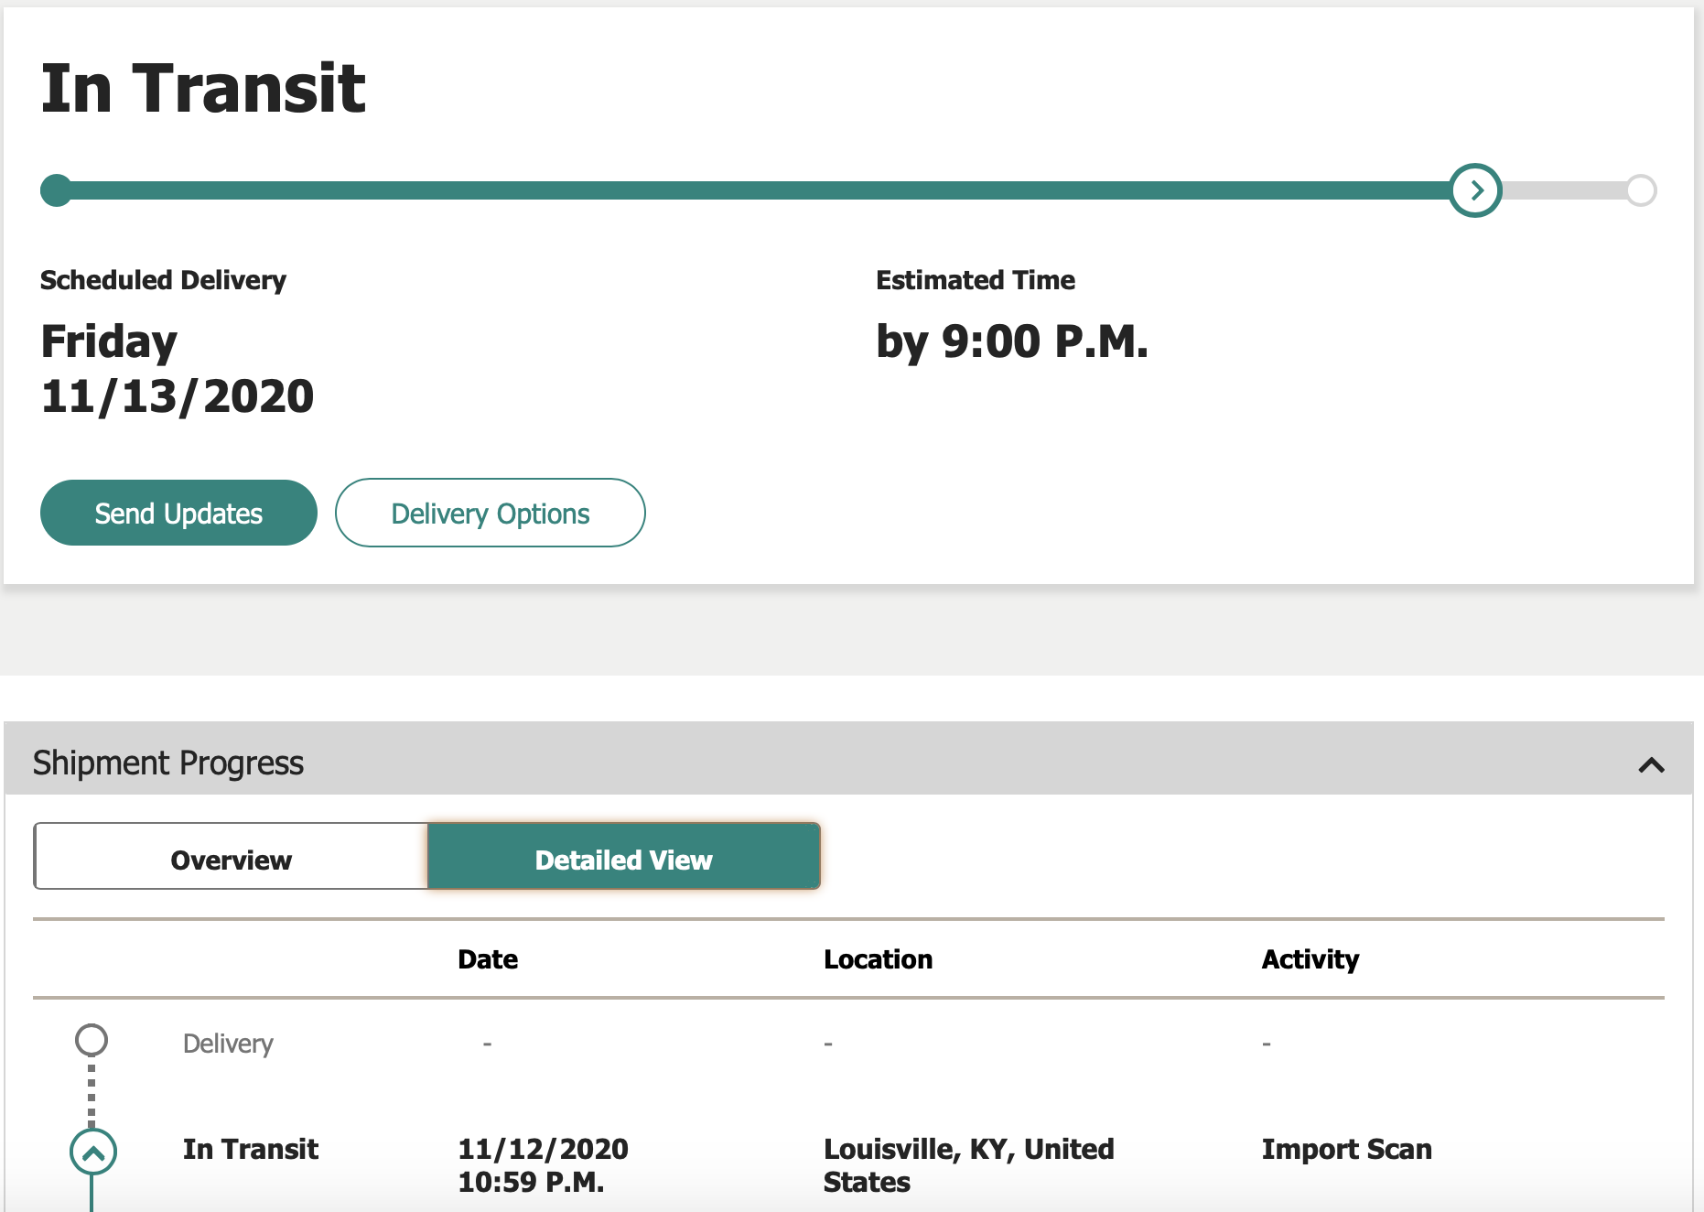
Task: Click the Delivery row label
Action: pyautogui.click(x=228, y=1044)
